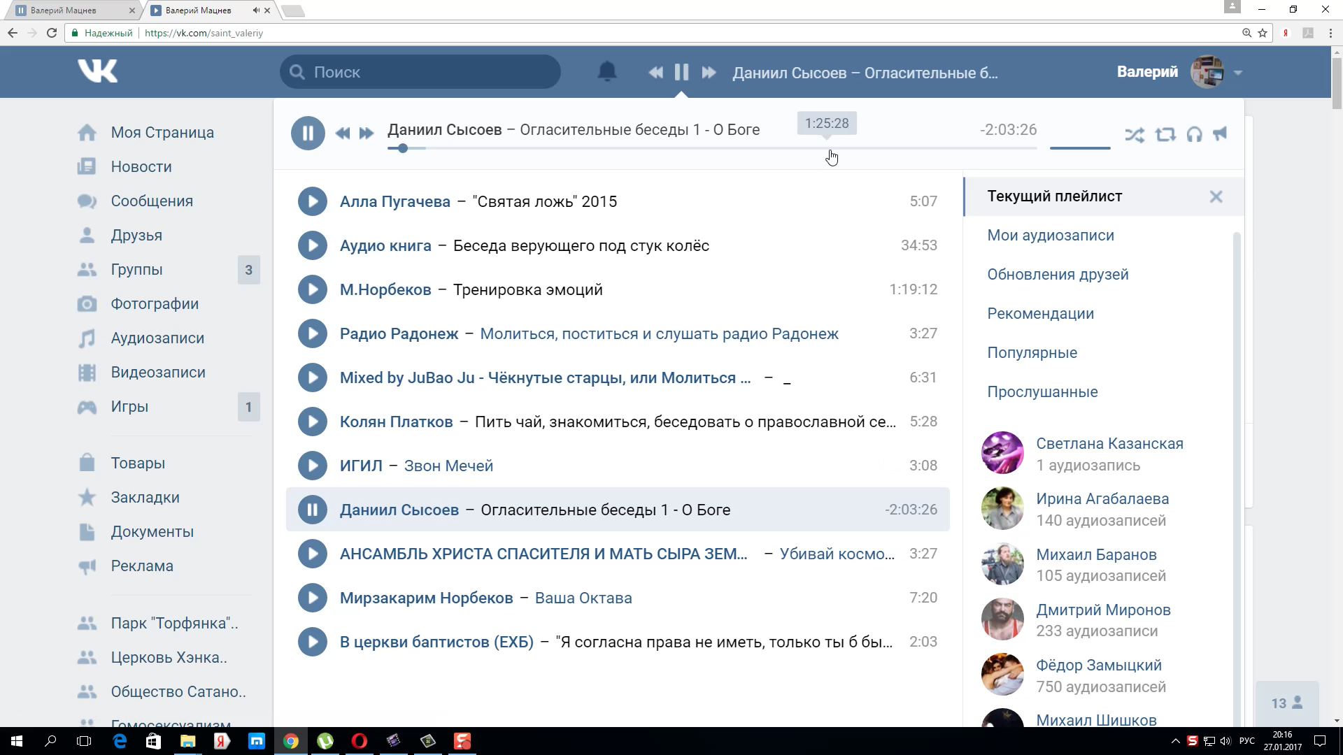Play the В церкви баптистов track
Image resolution: width=1343 pixels, height=755 pixels.
(x=313, y=642)
